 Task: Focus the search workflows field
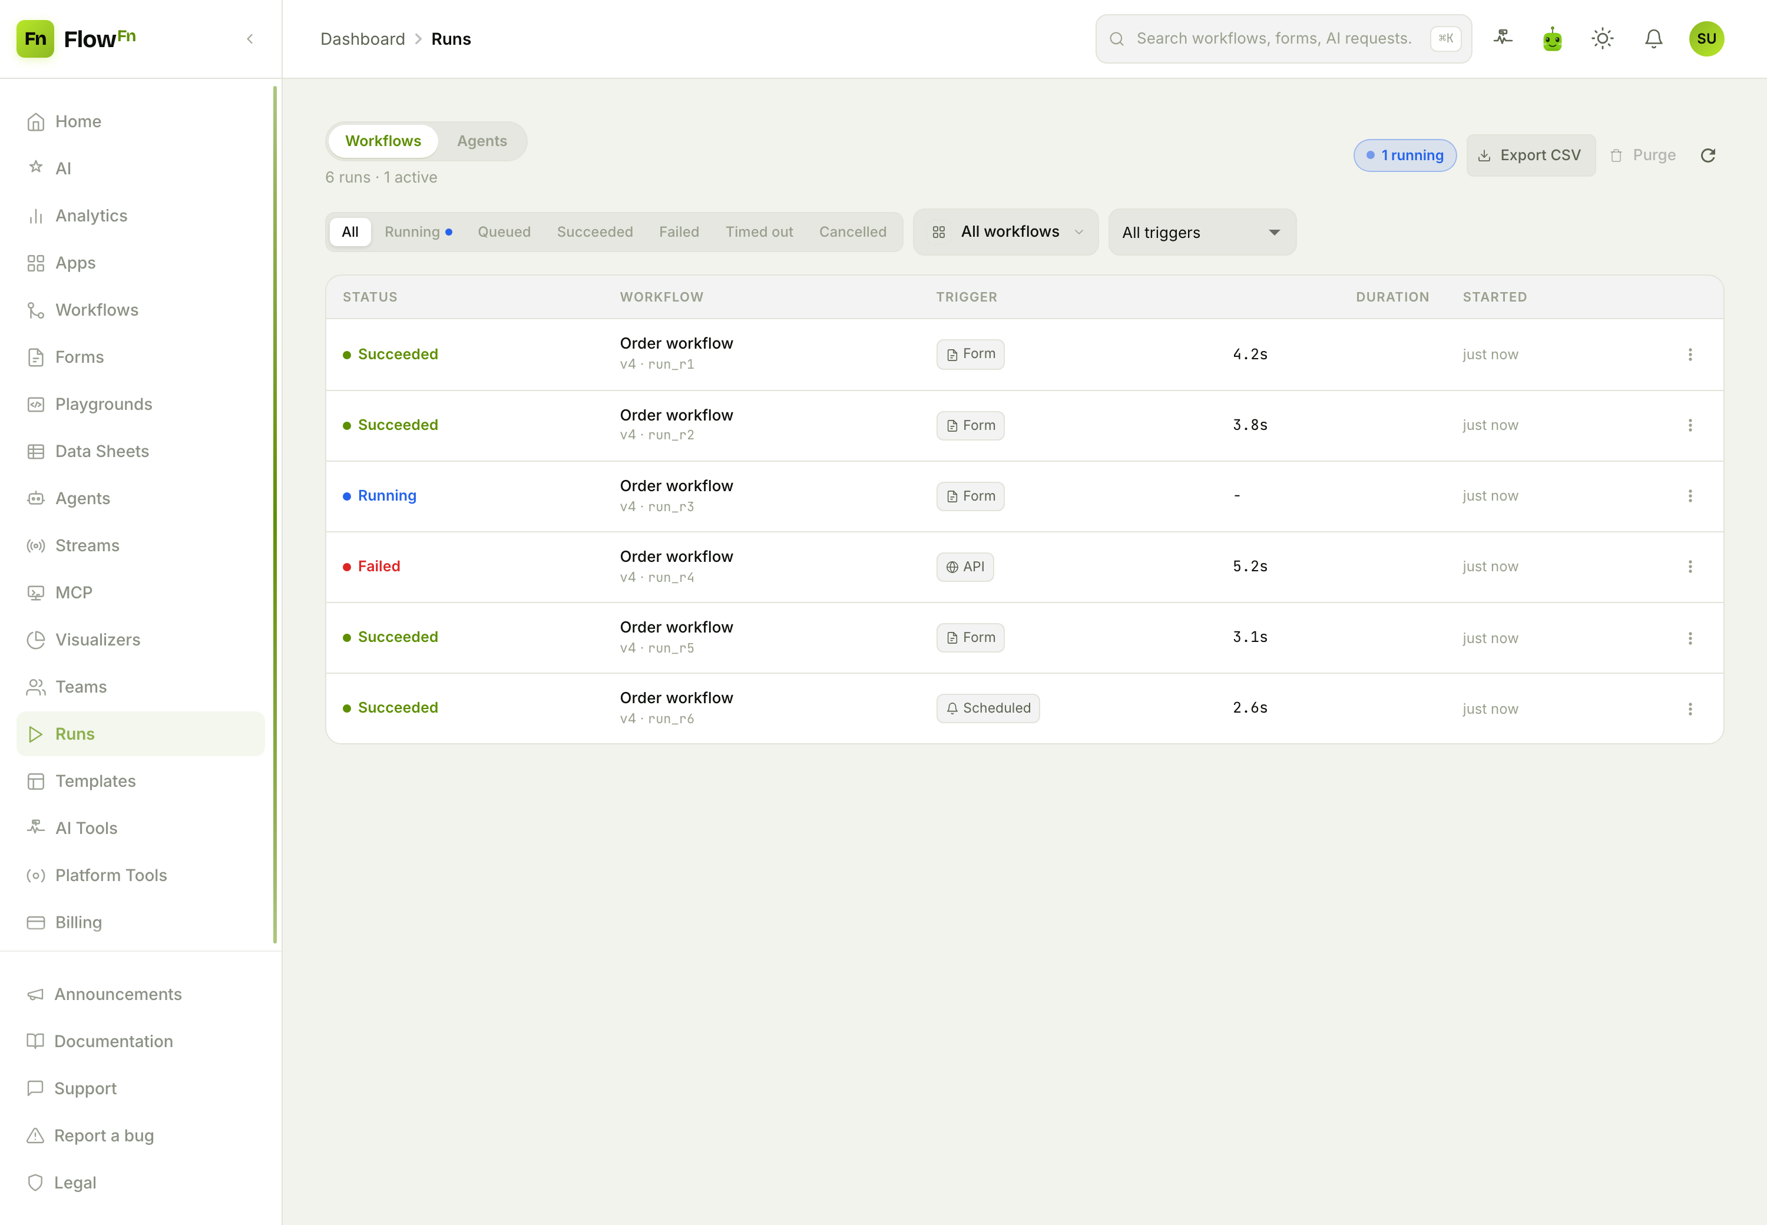coord(1283,38)
